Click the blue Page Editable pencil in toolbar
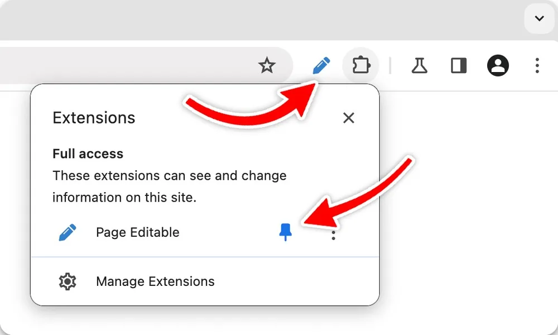 tap(321, 65)
